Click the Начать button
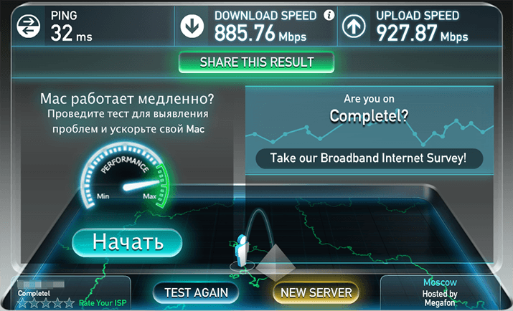 coord(127,242)
